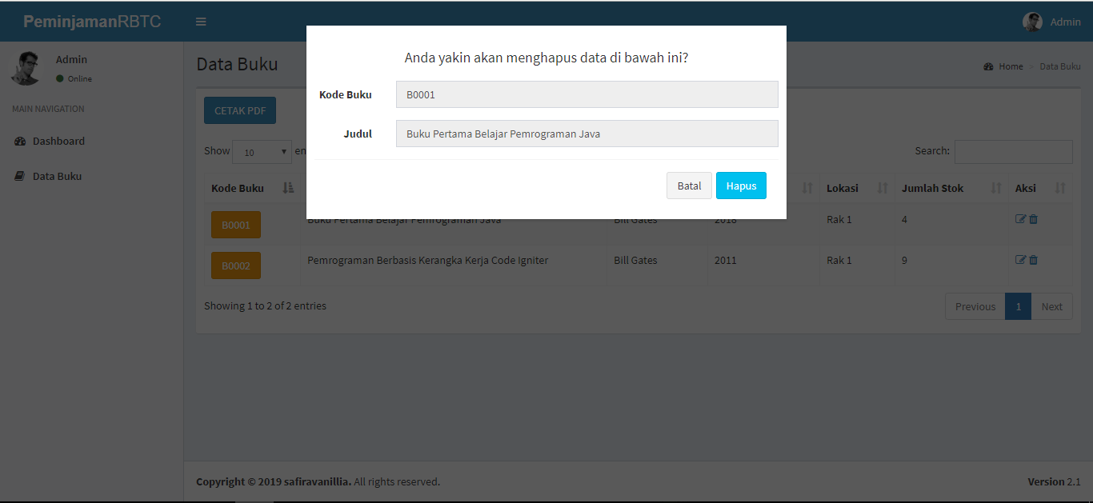This screenshot has height=503, width=1093.
Task: Open the Show entries dropdown
Action: pyautogui.click(x=262, y=151)
